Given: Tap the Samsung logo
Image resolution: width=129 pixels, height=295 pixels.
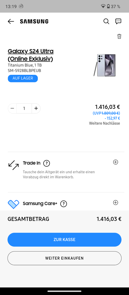Looking at the screenshot, I should point(34,22).
